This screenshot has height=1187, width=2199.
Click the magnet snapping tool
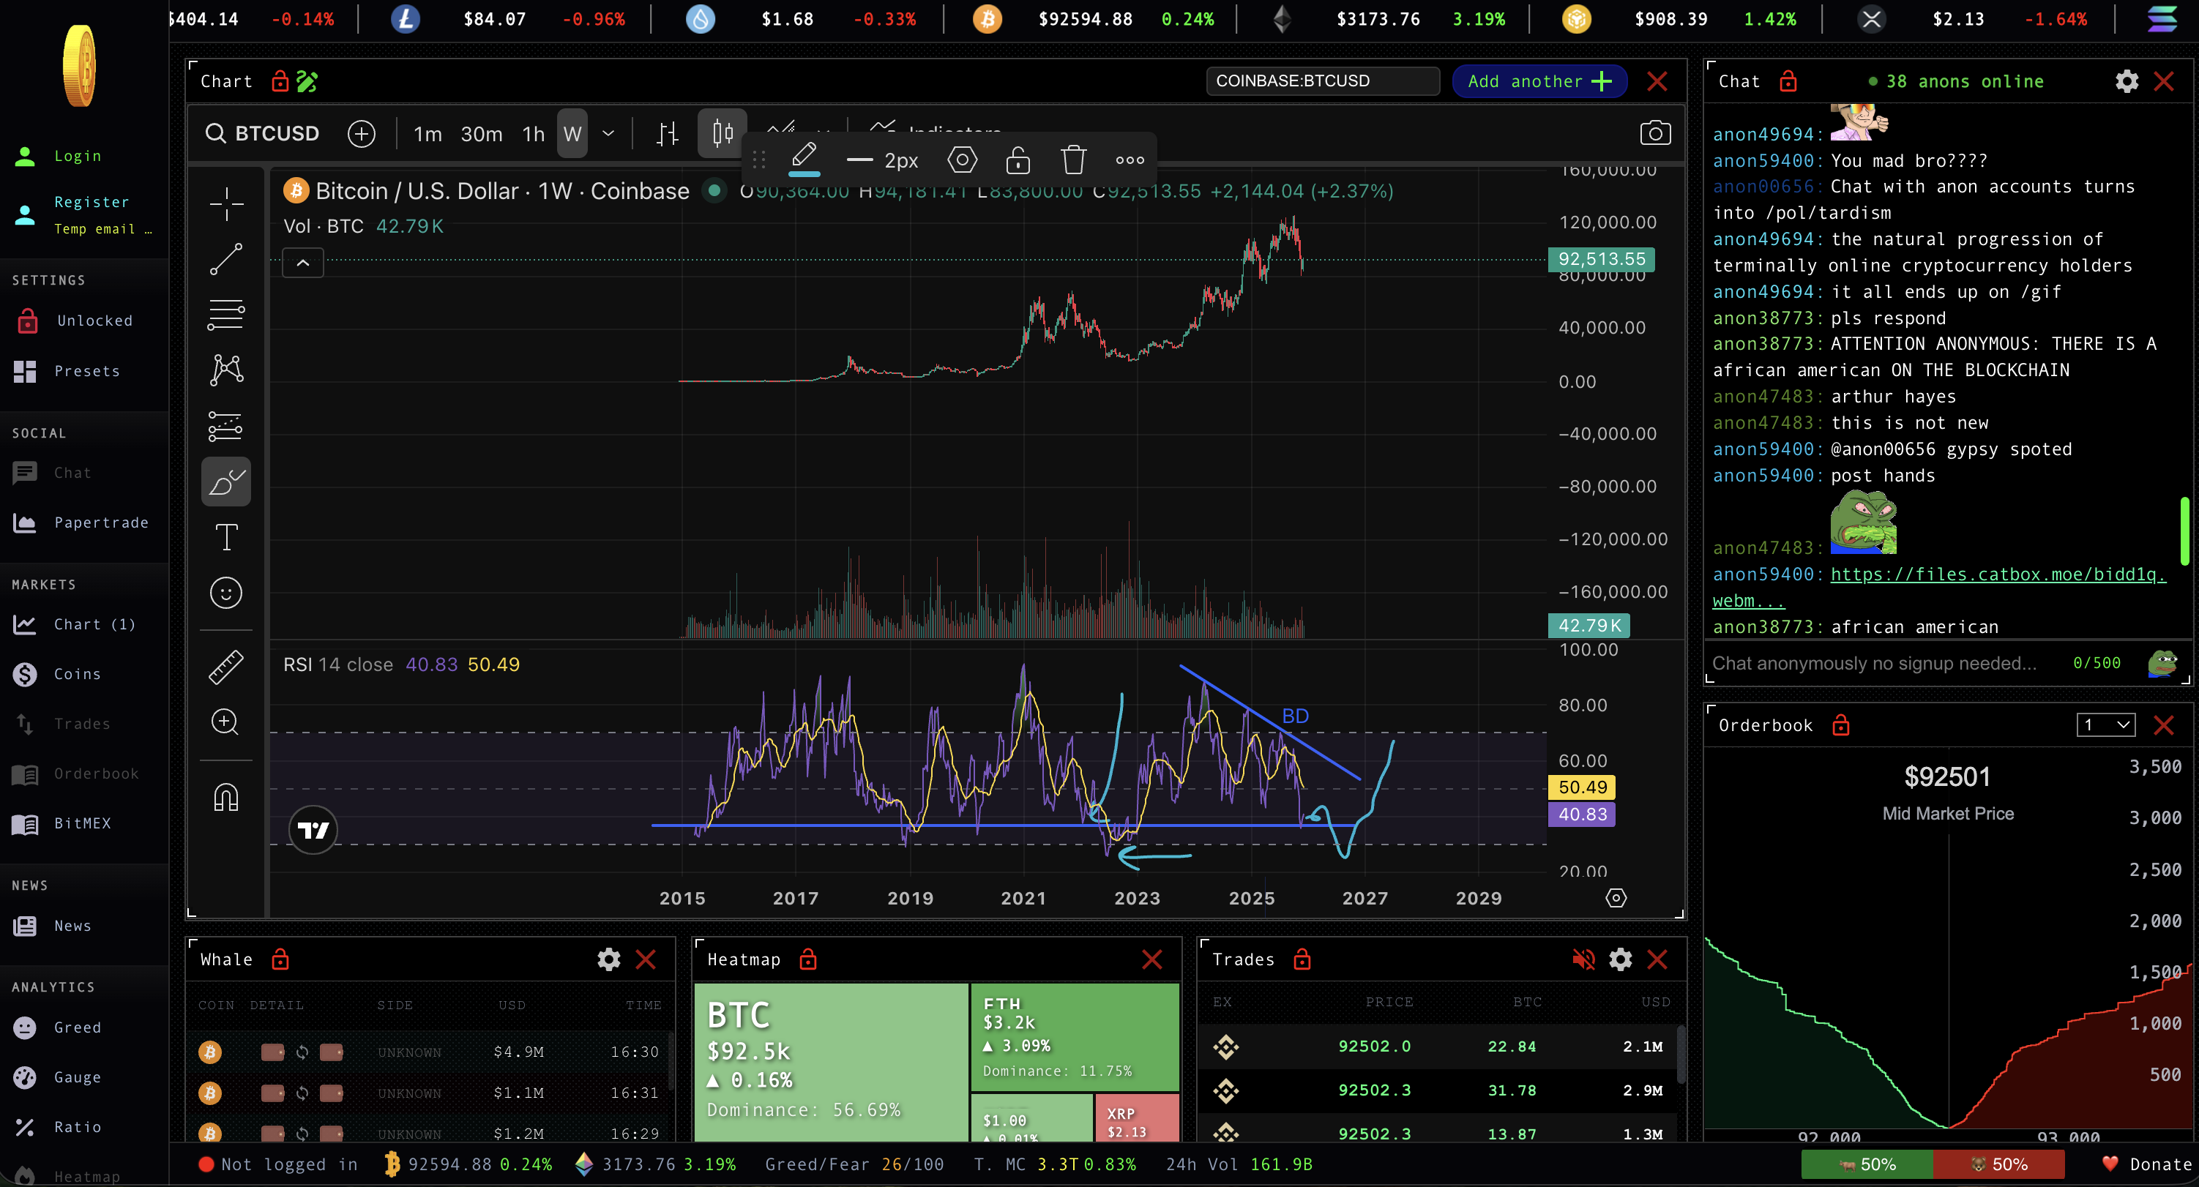pos(226,798)
